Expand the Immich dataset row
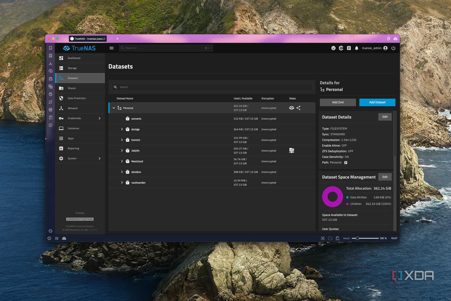451x301 pixels. coord(122,140)
